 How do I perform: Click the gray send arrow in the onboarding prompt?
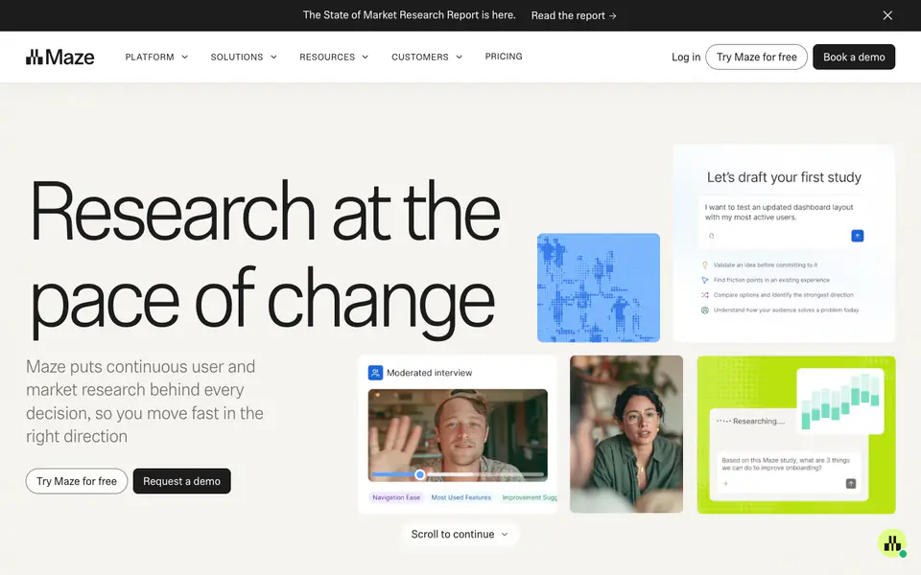(x=851, y=483)
